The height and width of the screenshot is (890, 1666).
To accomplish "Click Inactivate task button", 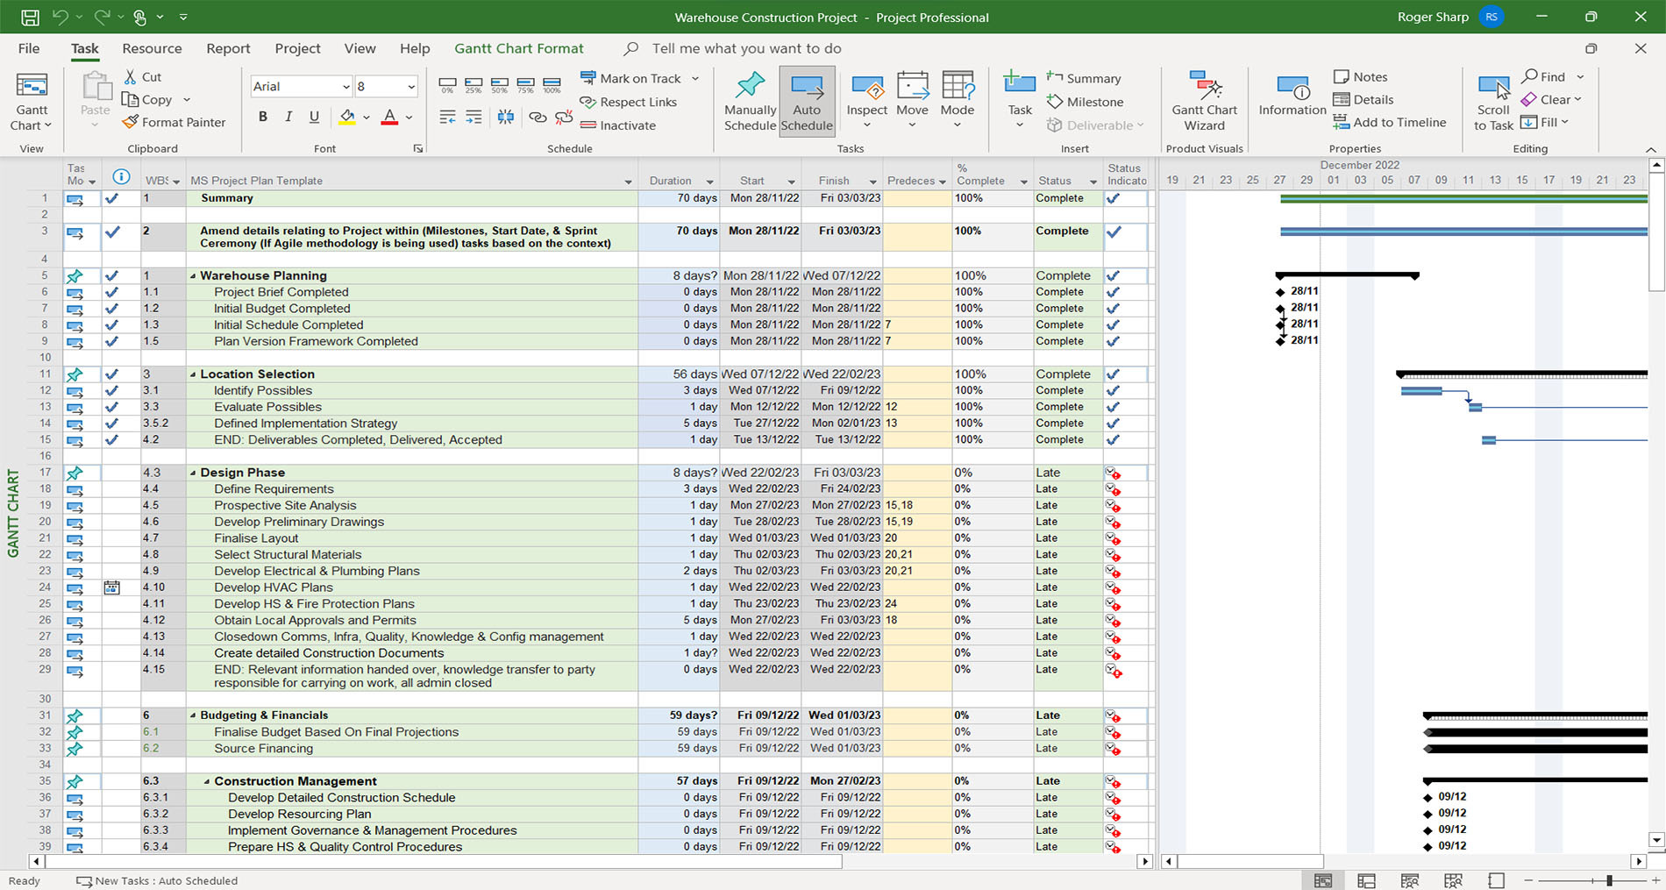I will 618,125.
